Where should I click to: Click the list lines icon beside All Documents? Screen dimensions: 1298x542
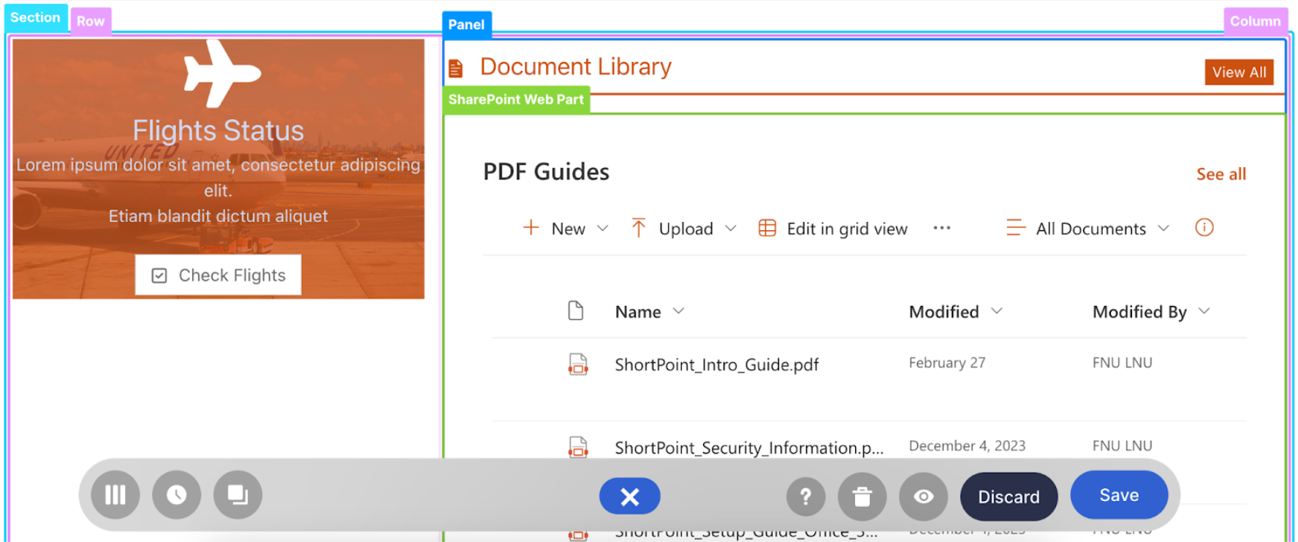[x=1016, y=228]
